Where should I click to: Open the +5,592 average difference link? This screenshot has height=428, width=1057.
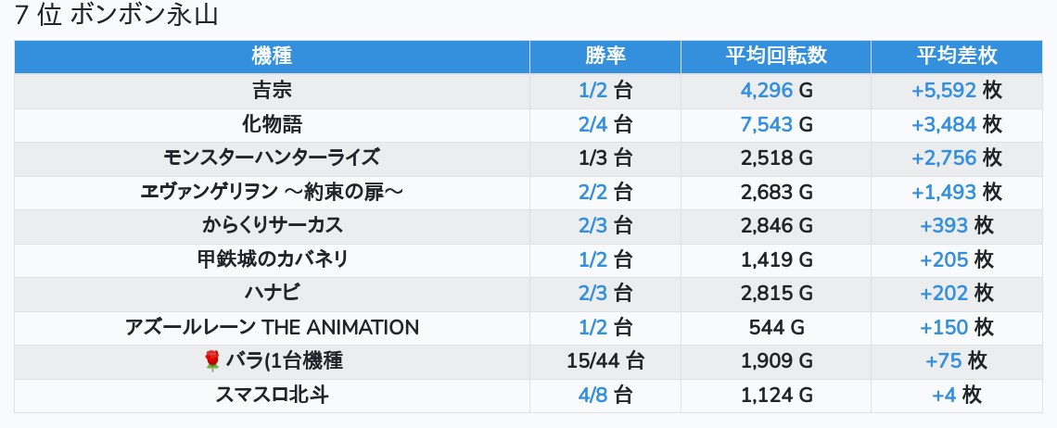pyautogui.click(x=943, y=91)
